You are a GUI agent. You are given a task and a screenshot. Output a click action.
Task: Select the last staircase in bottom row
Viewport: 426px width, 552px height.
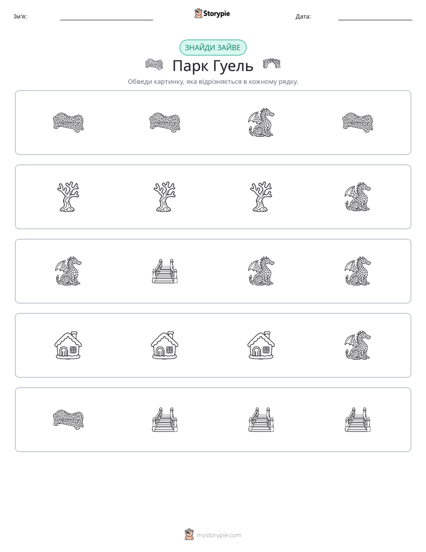pos(357,419)
